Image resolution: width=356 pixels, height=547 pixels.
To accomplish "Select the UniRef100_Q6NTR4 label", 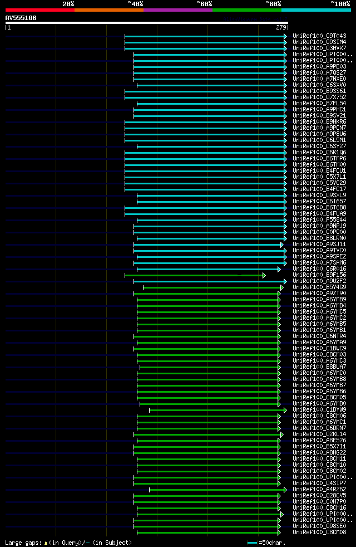I will point(319,336).
